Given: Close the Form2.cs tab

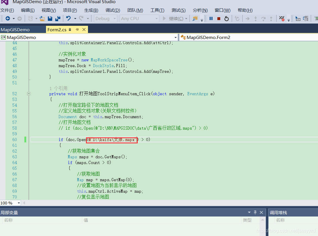Looking at the screenshot, I should (x=84, y=30).
